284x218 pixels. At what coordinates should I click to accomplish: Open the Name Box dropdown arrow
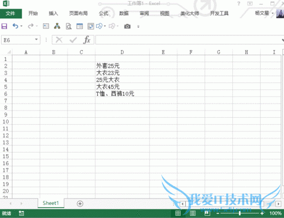(x=36, y=39)
